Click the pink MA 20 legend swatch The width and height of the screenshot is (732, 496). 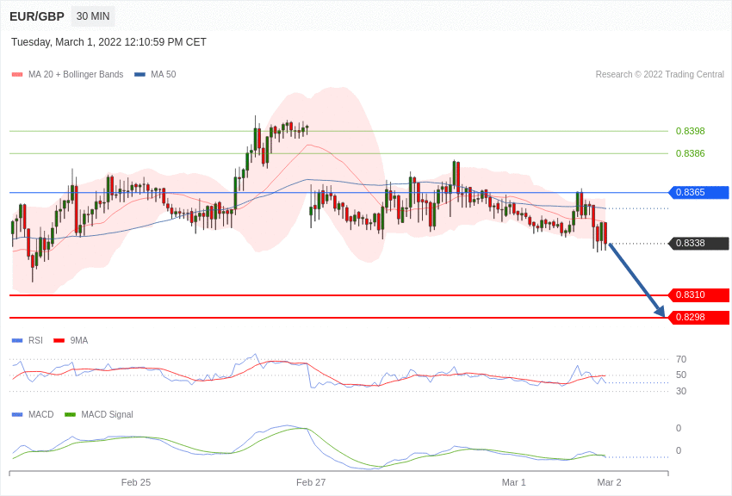point(17,75)
